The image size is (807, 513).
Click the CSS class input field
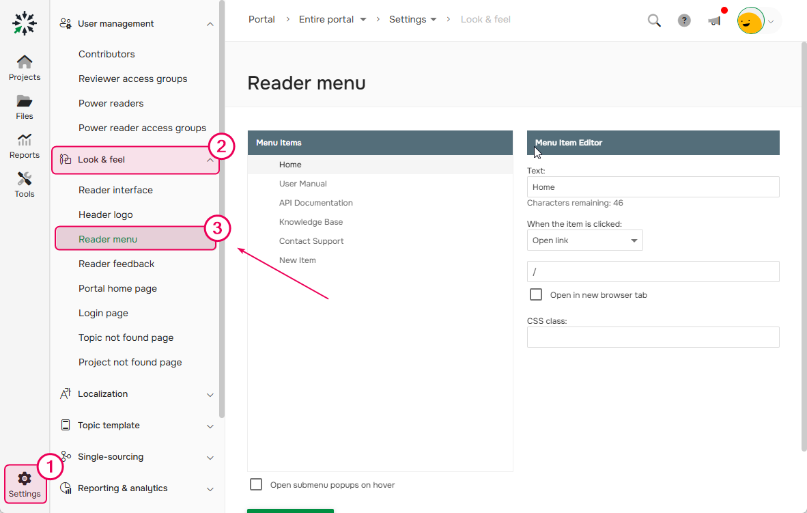[x=653, y=337]
